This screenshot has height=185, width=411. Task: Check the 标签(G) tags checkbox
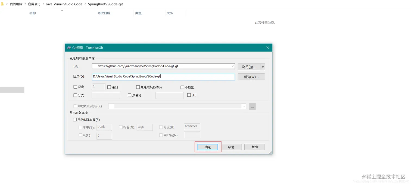(121, 127)
